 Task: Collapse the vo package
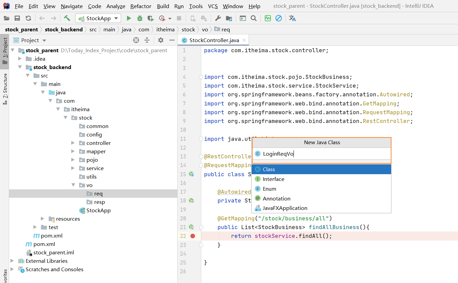(x=73, y=185)
